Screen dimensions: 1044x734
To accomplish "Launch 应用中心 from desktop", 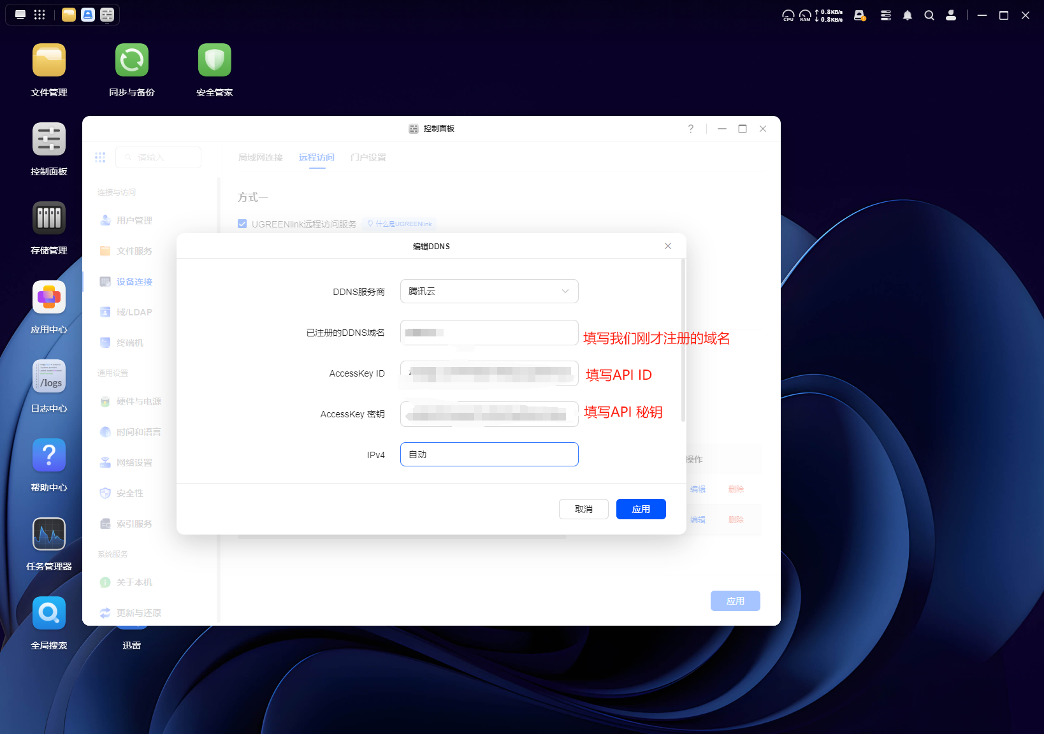I will (x=49, y=298).
